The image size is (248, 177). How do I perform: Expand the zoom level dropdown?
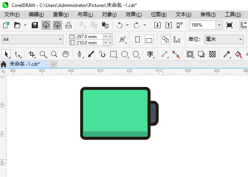click(x=219, y=25)
